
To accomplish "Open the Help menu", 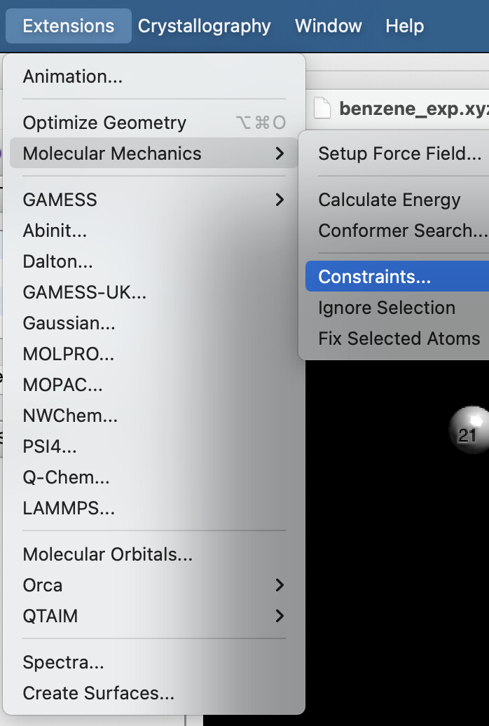I will click(x=404, y=27).
